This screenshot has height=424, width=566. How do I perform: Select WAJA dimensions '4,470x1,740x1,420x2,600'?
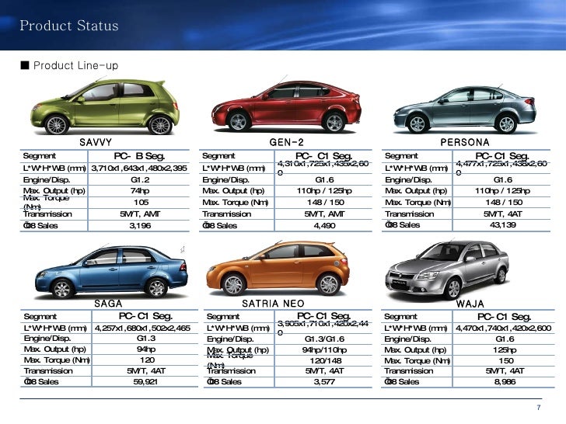point(504,328)
